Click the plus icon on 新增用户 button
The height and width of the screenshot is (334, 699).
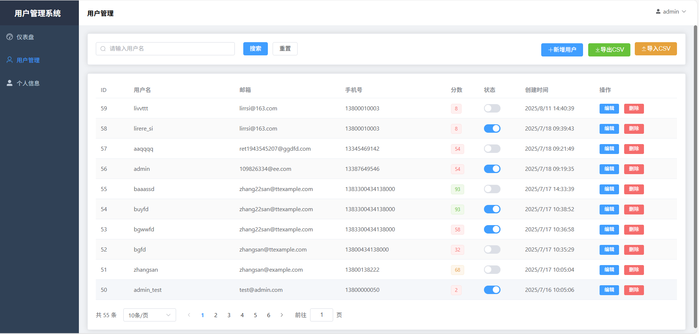click(x=550, y=50)
